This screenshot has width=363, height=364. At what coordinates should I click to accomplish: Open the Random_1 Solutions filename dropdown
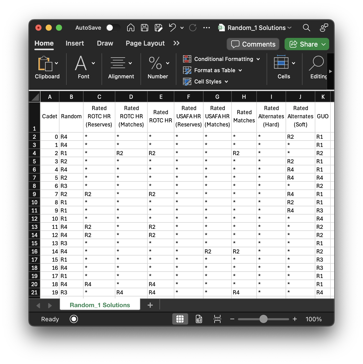pyautogui.click(x=290, y=28)
